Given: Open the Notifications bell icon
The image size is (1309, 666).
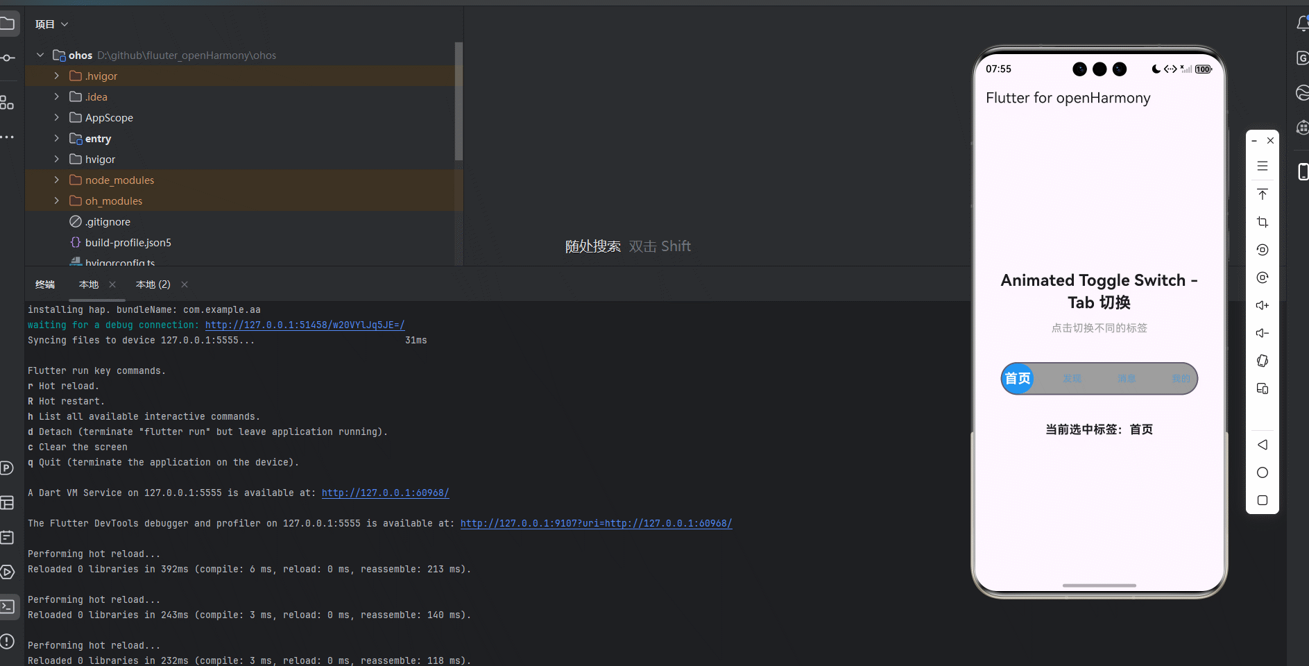Looking at the screenshot, I should [1302, 24].
